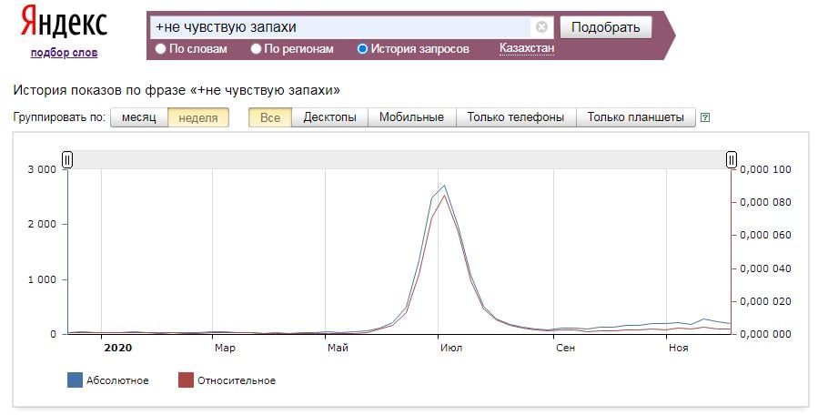The width and height of the screenshot is (818, 415).
Task: Switch to 'Десктопы' tab
Action: [x=329, y=117]
